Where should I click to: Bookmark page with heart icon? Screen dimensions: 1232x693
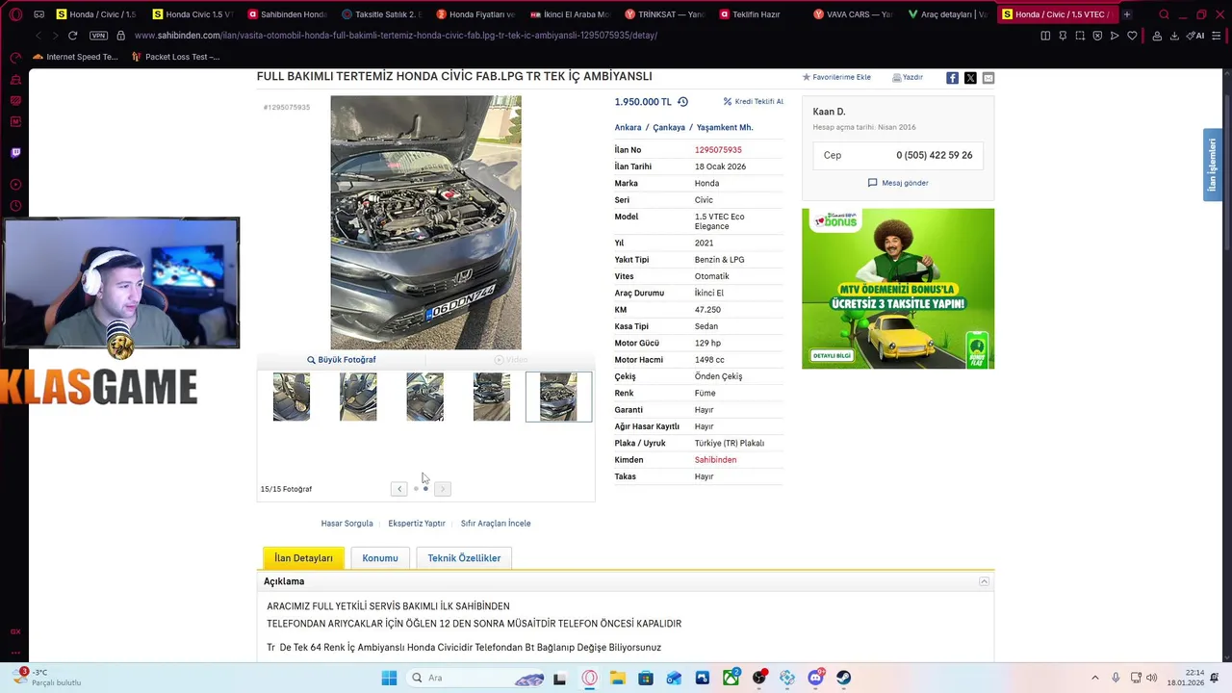click(x=1132, y=36)
